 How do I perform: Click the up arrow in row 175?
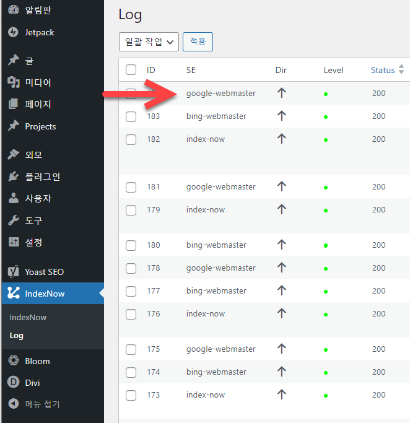(282, 349)
